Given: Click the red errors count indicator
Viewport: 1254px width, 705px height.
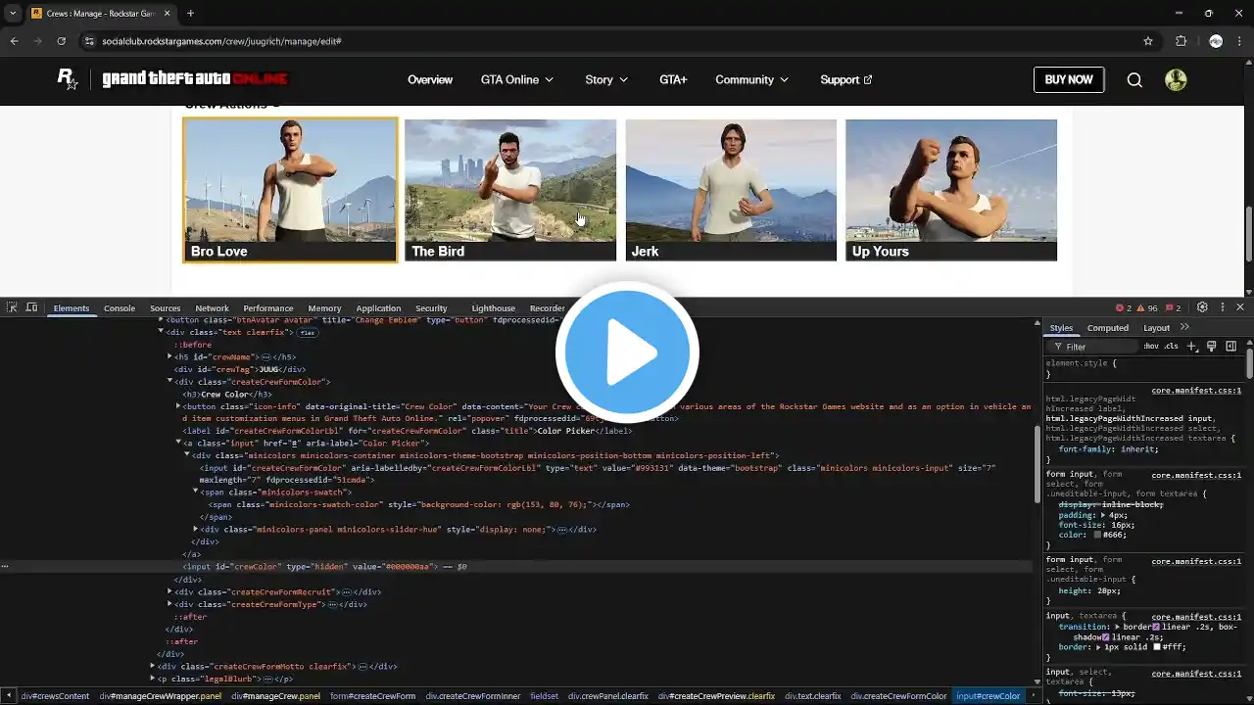Looking at the screenshot, I should tap(1124, 308).
